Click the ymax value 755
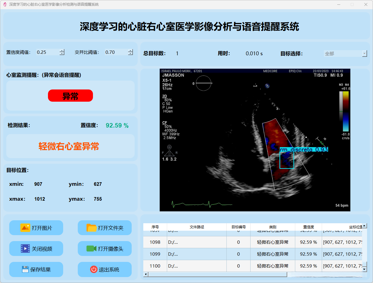Image resolution: width=373 pixels, height=283 pixels. pyautogui.click(x=98, y=199)
